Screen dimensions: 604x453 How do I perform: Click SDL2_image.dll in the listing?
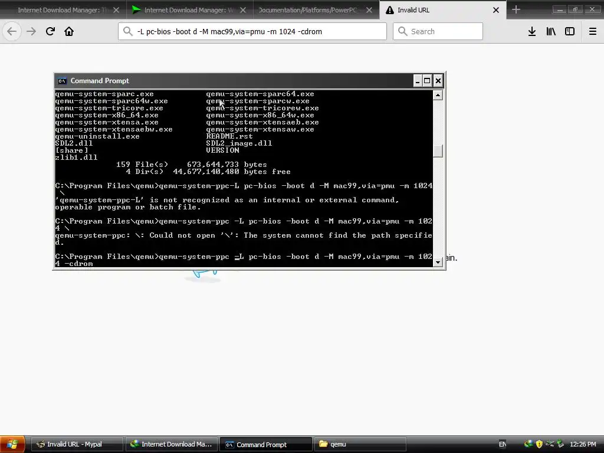click(239, 143)
